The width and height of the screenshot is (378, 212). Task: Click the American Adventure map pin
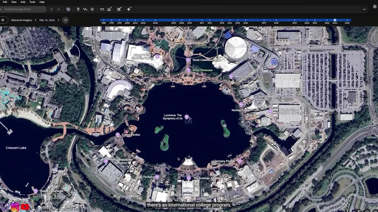pos(188,178)
